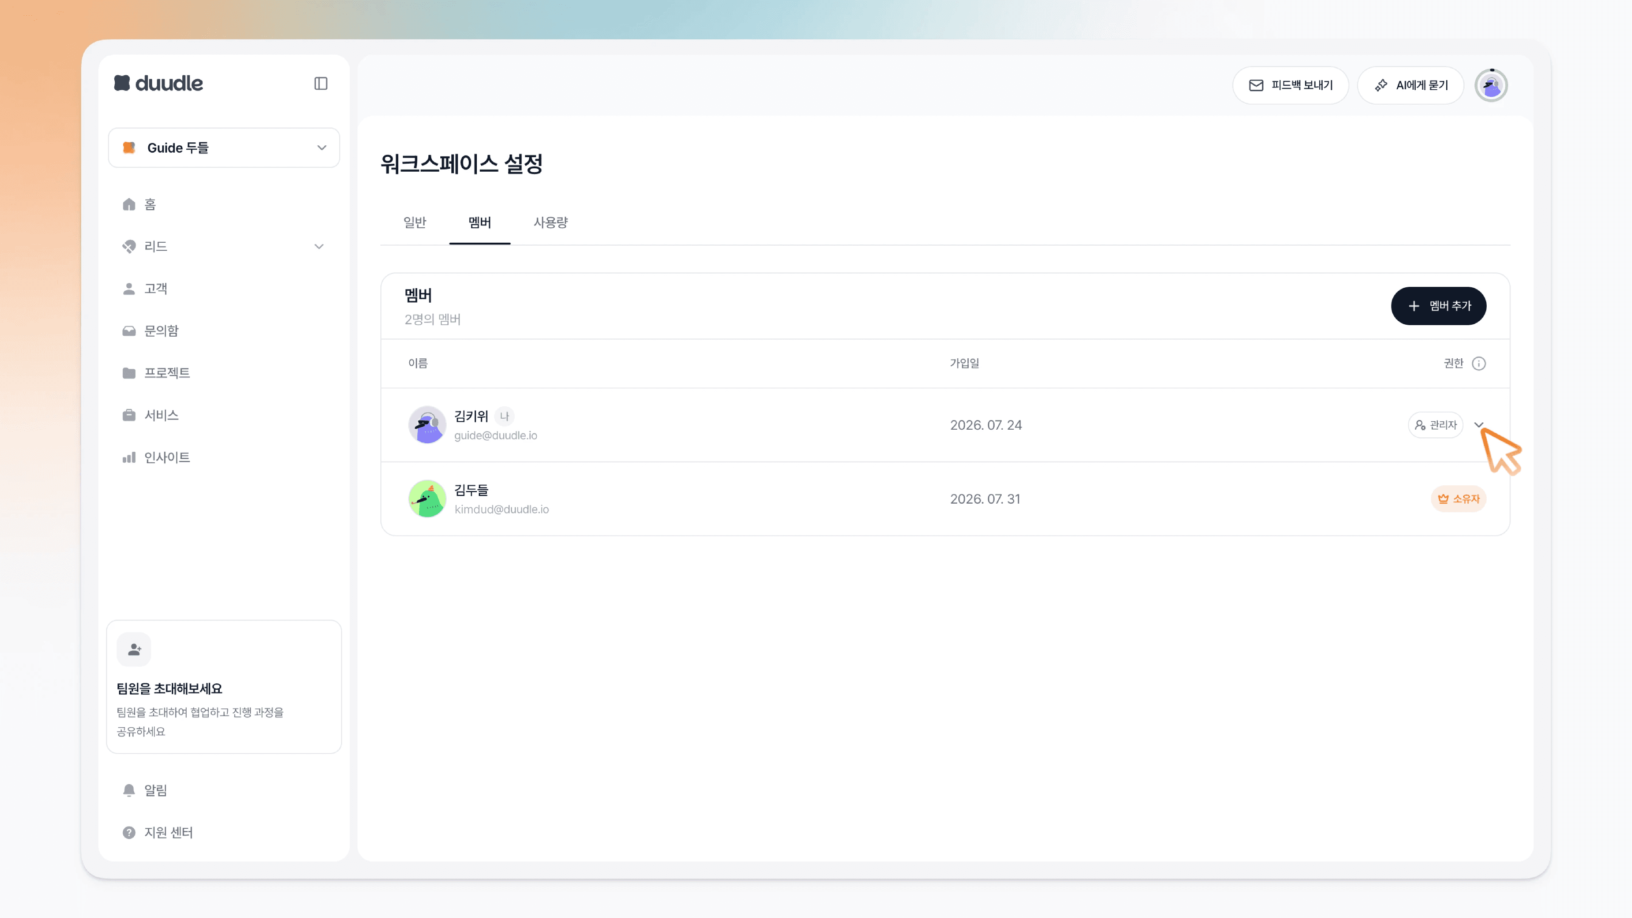Viewport: 1632px width, 918px height.
Task: Click the inbox icon next to 문의함
Action: (129, 331)
